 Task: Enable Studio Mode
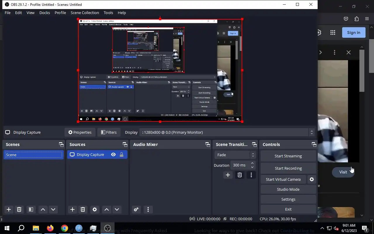coord(288,189)
